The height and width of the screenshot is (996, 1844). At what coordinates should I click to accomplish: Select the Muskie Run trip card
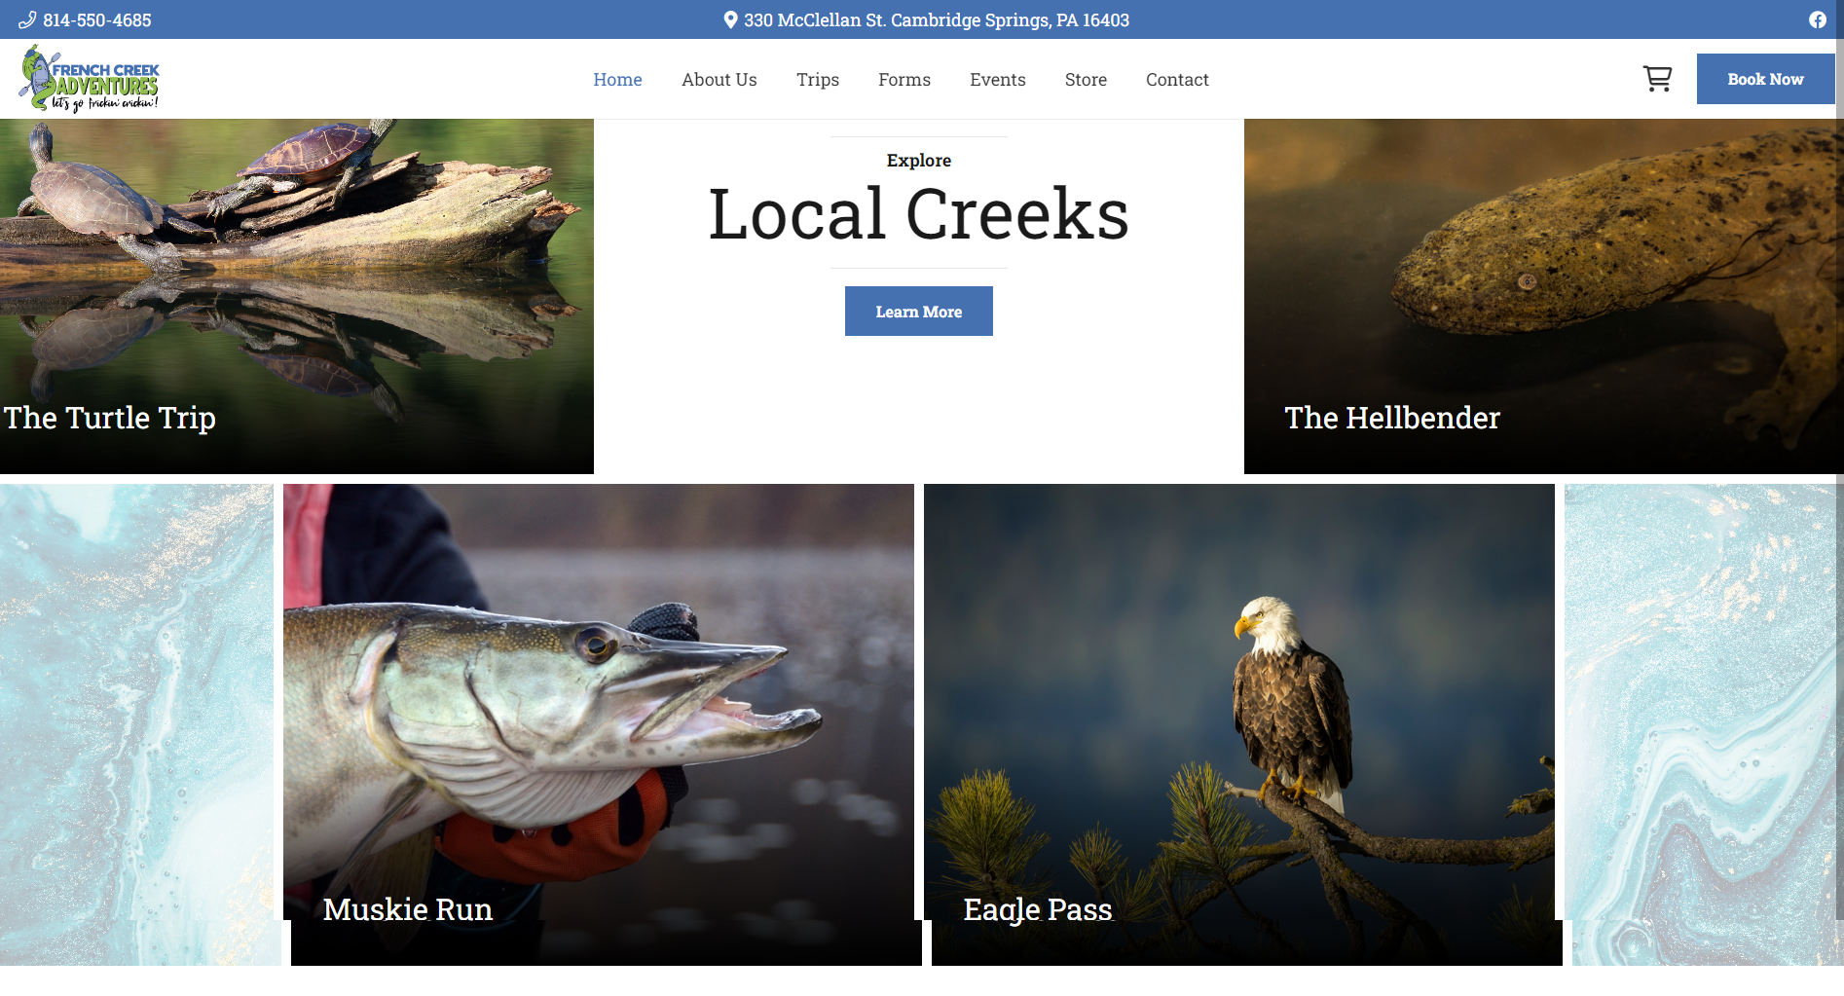[x=602, y=724]
